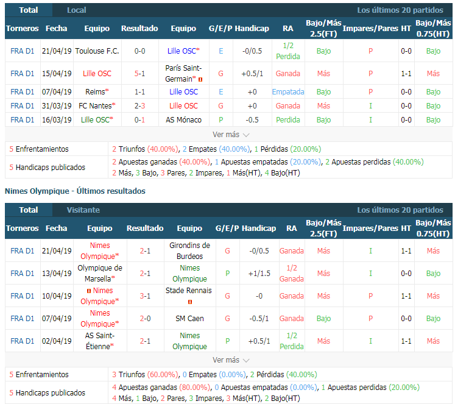
Task: Click FRA D1 in the 13/04/19 row
Action: [x=23, y=274]
